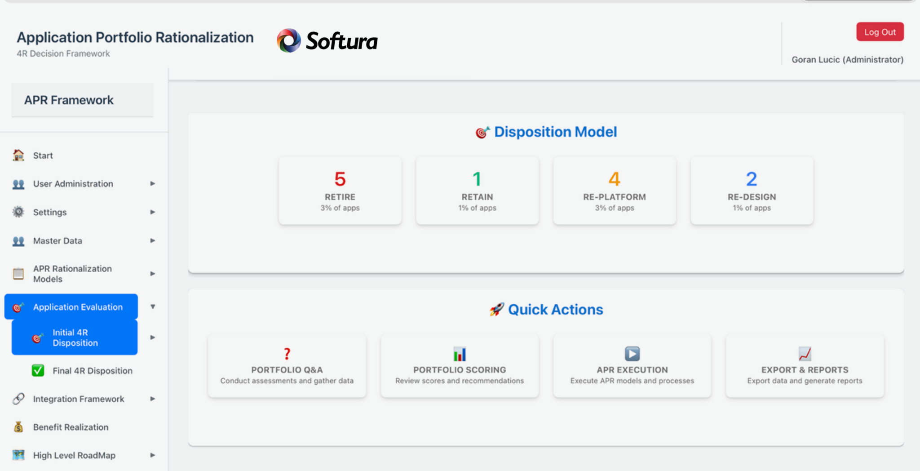Open the APR Rationalization Models menu
Screen dimensions: 920x471
72,274
